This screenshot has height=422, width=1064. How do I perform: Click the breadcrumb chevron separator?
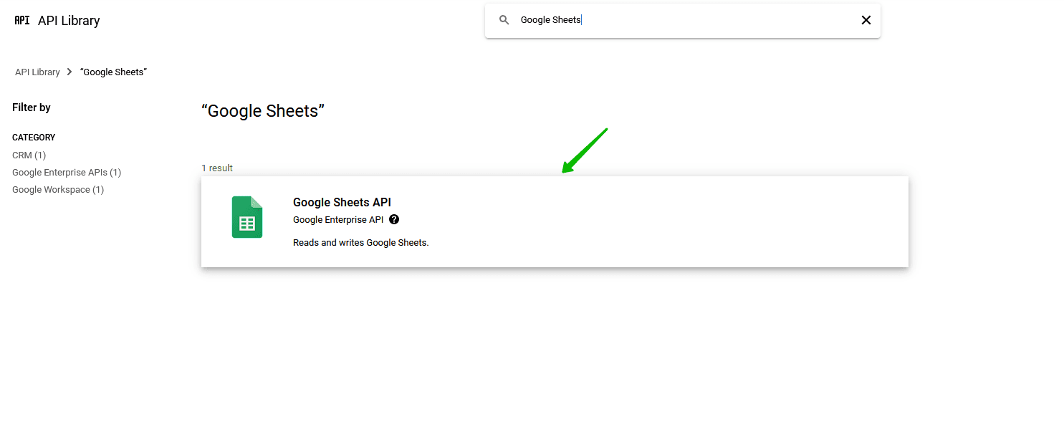click(x=70, y=72)
